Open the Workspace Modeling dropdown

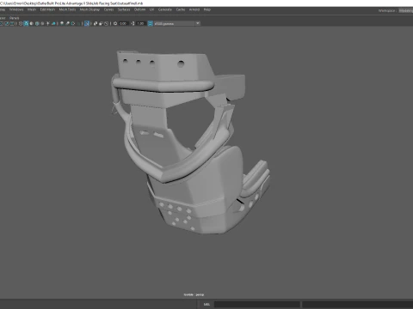tap(405, 10)
